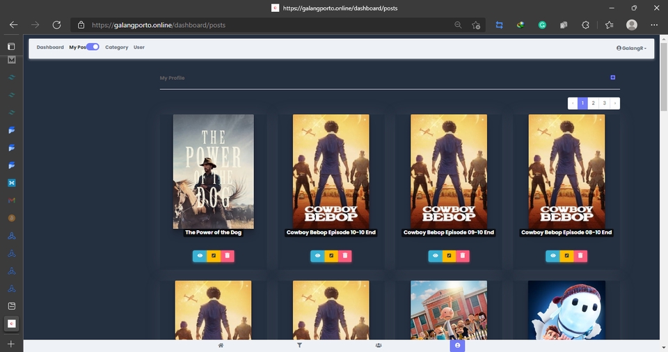Delete Cowboy Bebop Episode 10-10 End post
The image size is (668, 352).
coord(344,256)
